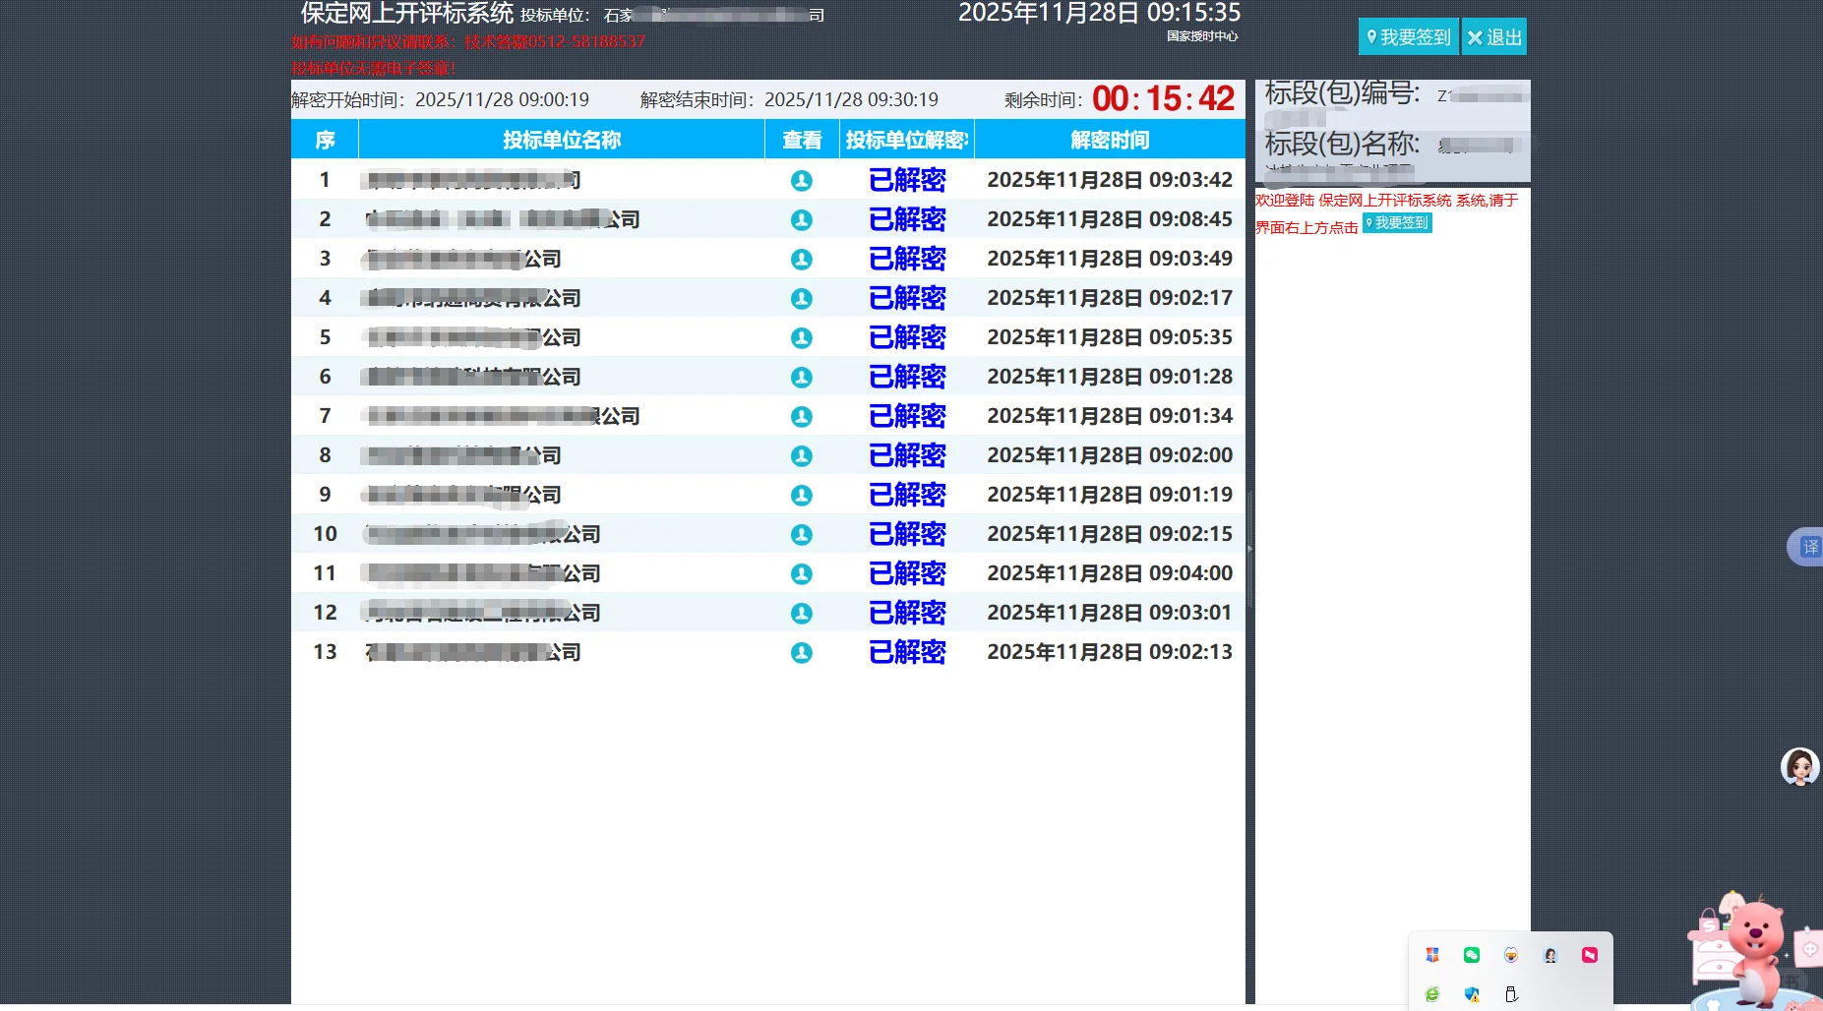Click the 退出 exit button

[1494, 37]
